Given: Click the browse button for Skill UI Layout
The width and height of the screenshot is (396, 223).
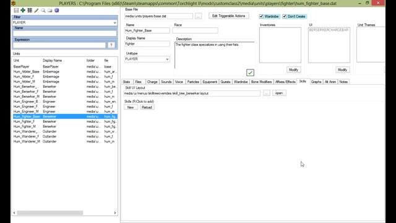Looking at the screenshot, I should 267,93.
